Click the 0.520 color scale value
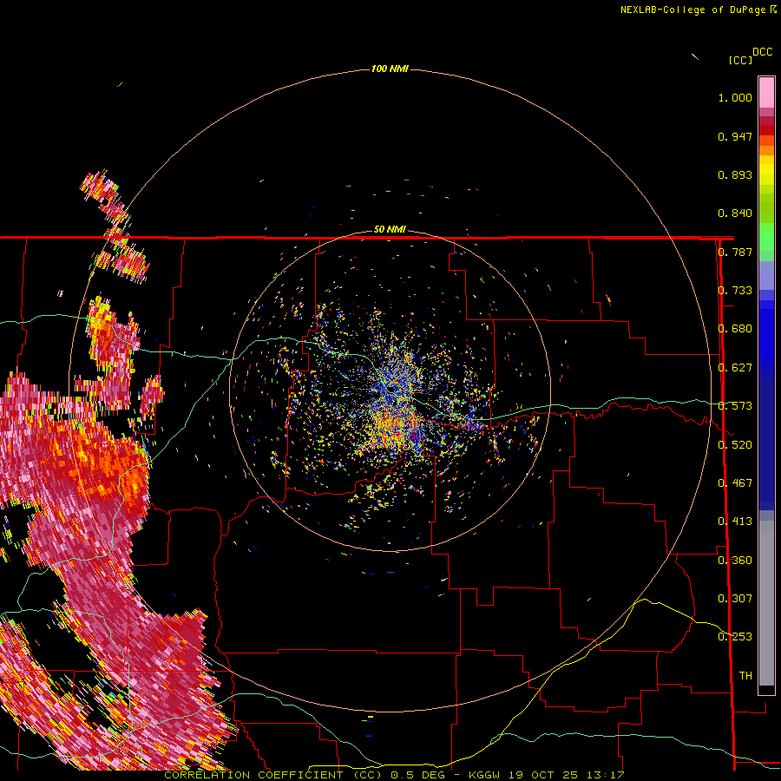Screen dimensions: 781x781 pyautogui.click(x=735, y=445)
